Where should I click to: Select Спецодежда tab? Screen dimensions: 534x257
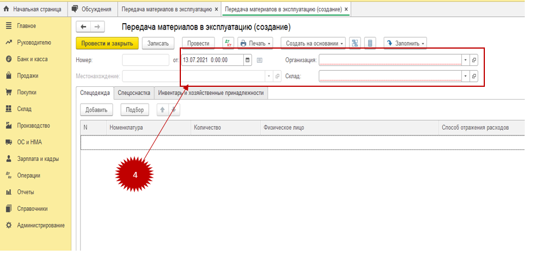(x=95, y=93)
